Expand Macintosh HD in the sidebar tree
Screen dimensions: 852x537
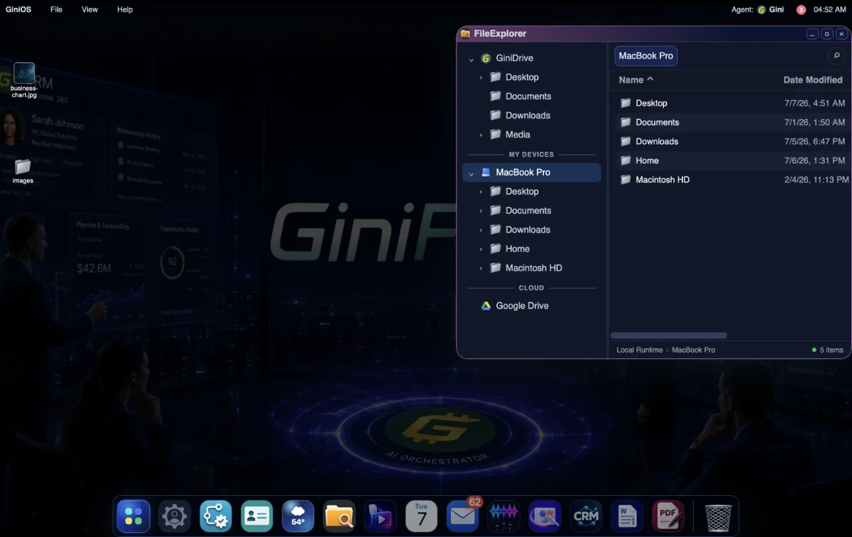point(481,268)
